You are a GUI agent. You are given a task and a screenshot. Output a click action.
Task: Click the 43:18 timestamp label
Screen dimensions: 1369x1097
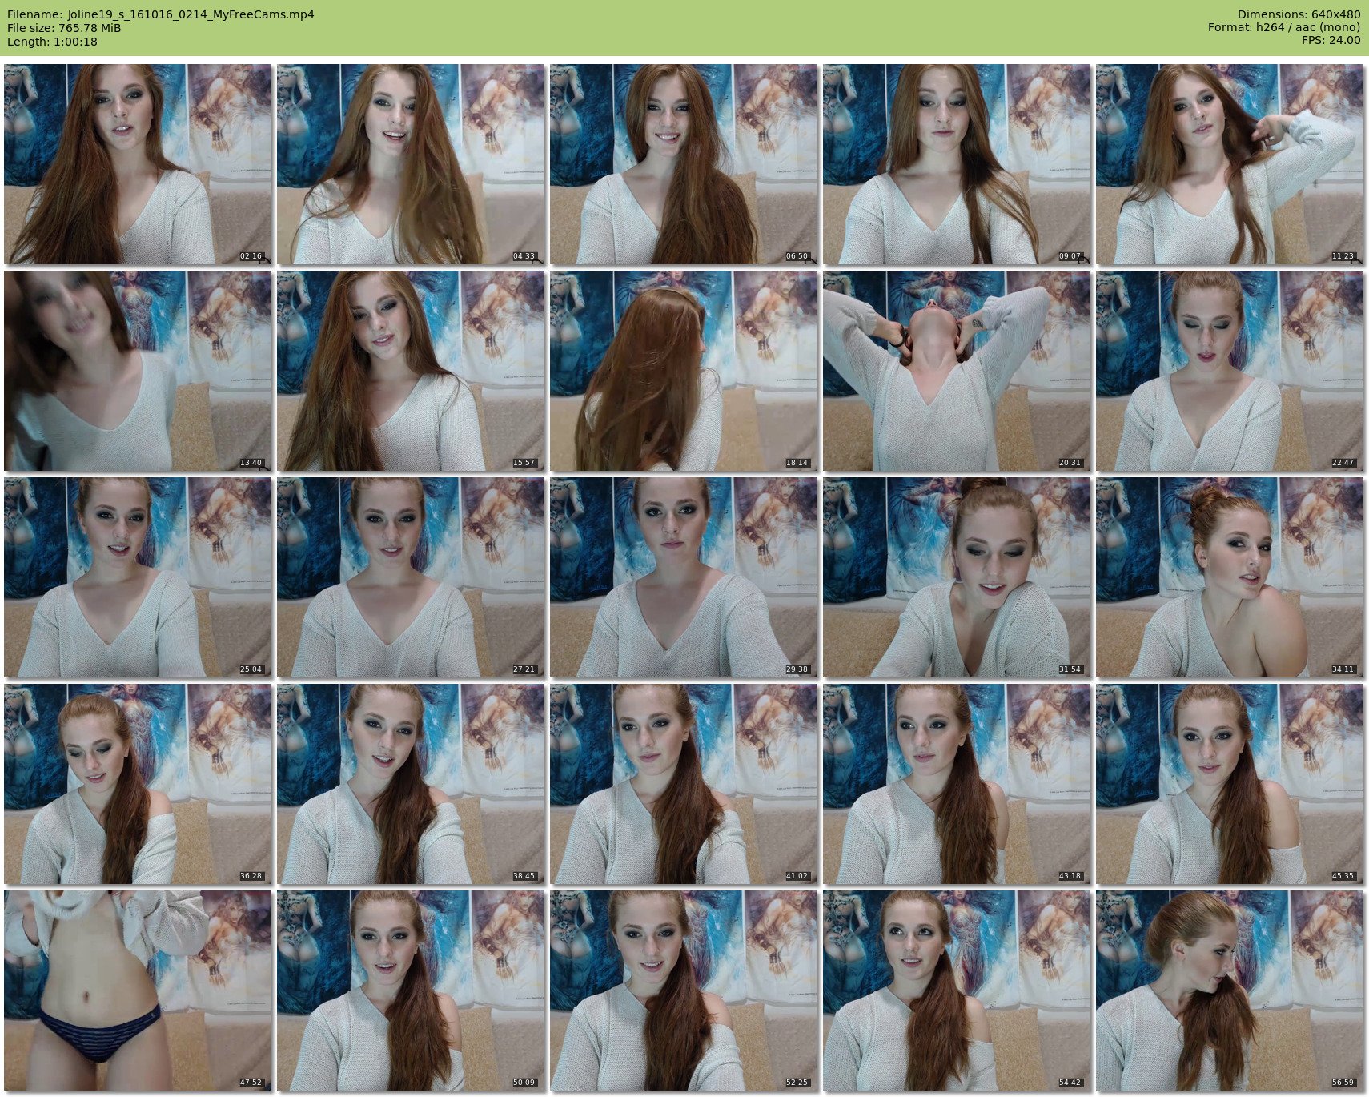tap(1070, 876)
